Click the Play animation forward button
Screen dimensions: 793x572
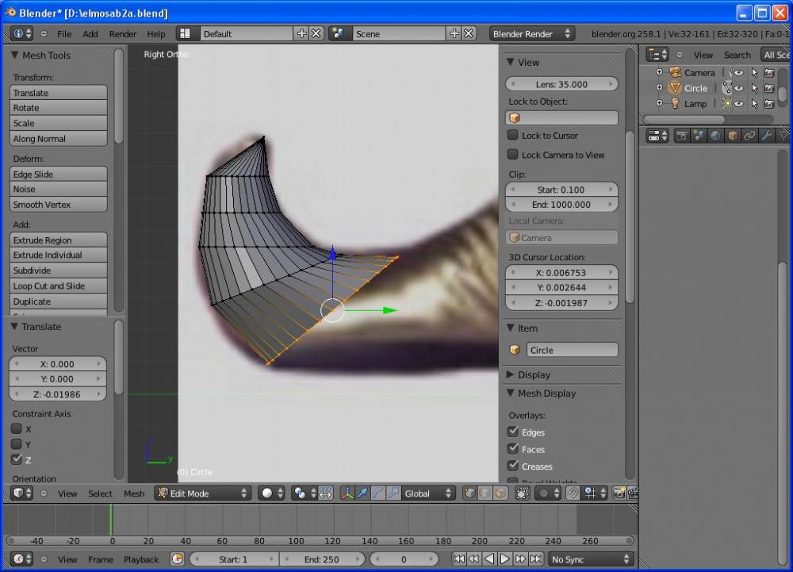504,559
